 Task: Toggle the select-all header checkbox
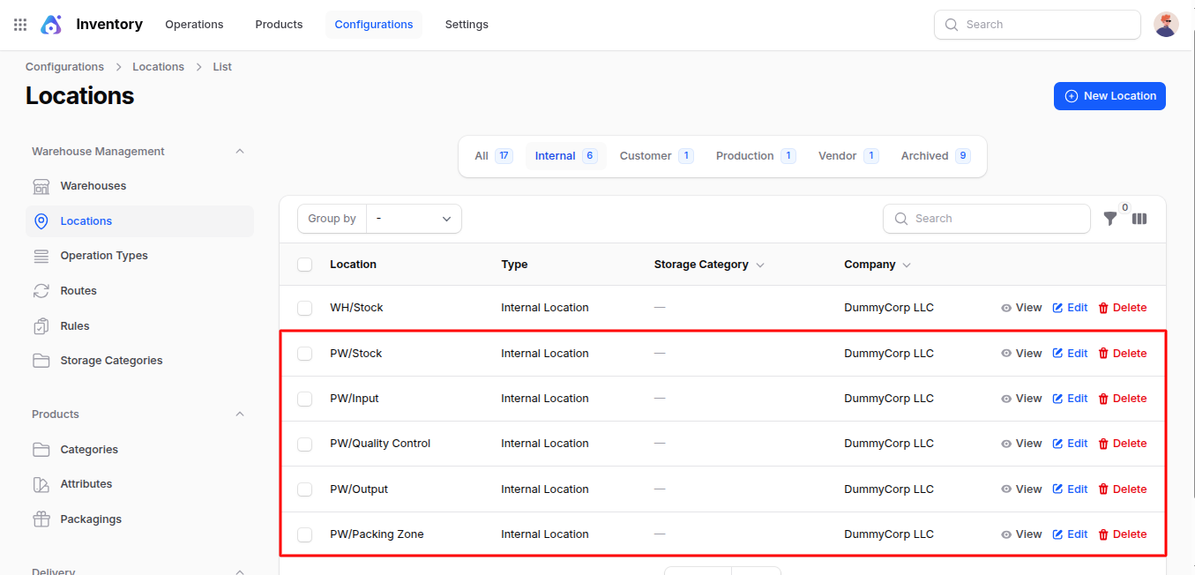click(305, 265)
